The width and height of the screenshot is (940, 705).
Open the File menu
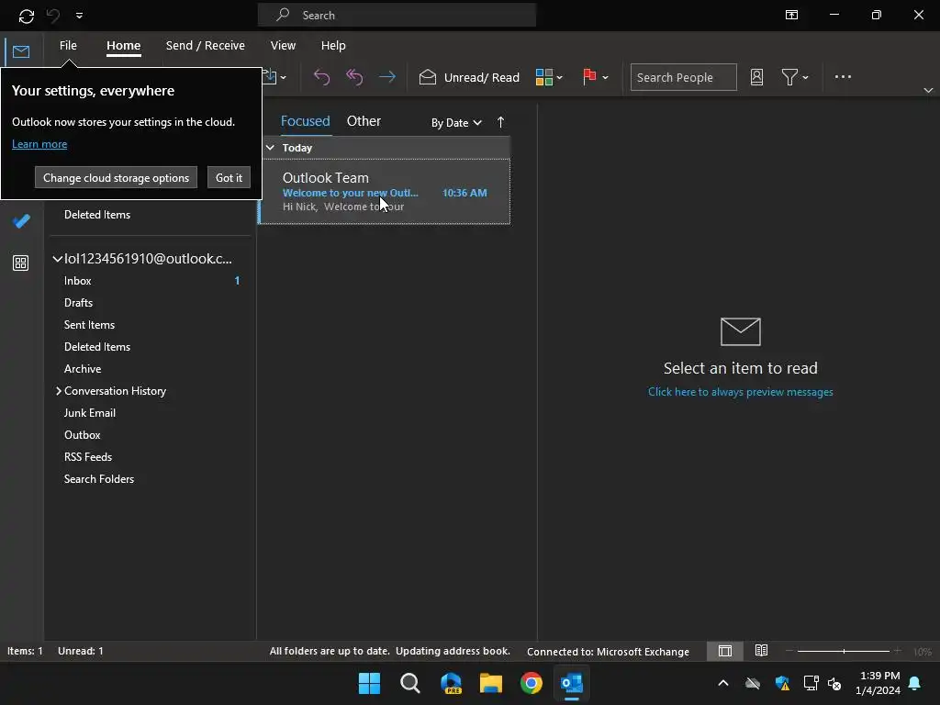[68, 46]
